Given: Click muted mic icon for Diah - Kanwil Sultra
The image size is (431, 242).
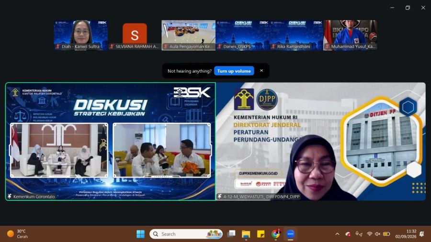Looking at the screenshot, I should 58,46.
